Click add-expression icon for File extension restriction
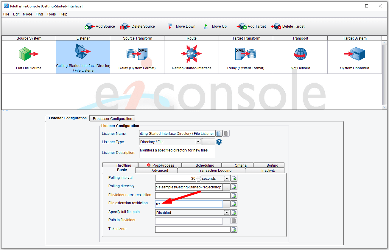Image resolution: width=389 pixels, height=250 pixels. [234, 204]
